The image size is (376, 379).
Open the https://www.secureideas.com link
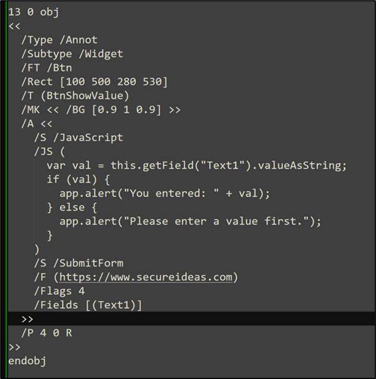148,277
